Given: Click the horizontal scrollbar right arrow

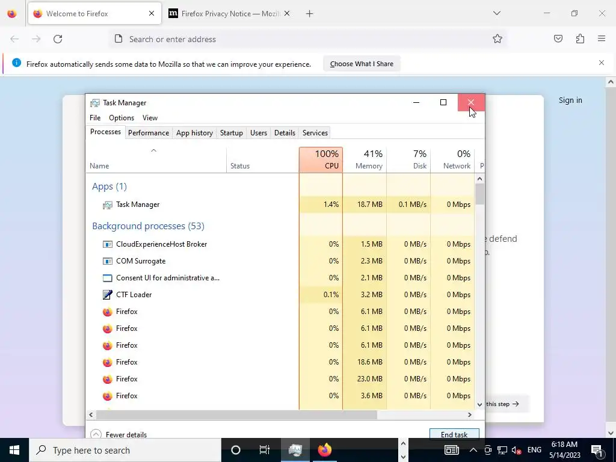Looking at the screenshot, I should tap(469, 414).
